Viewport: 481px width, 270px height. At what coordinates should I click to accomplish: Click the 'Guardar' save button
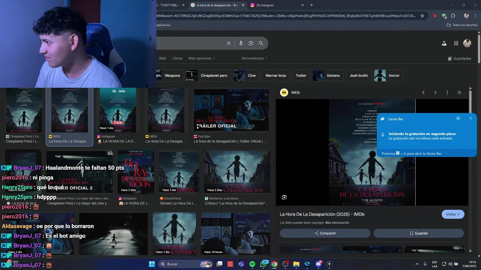(419, 233)
